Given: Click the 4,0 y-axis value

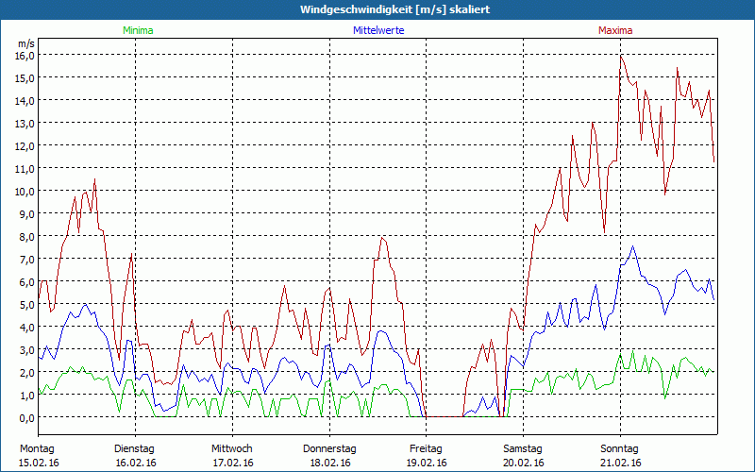Looking at the screenshot, I should (x=28, y=327).
